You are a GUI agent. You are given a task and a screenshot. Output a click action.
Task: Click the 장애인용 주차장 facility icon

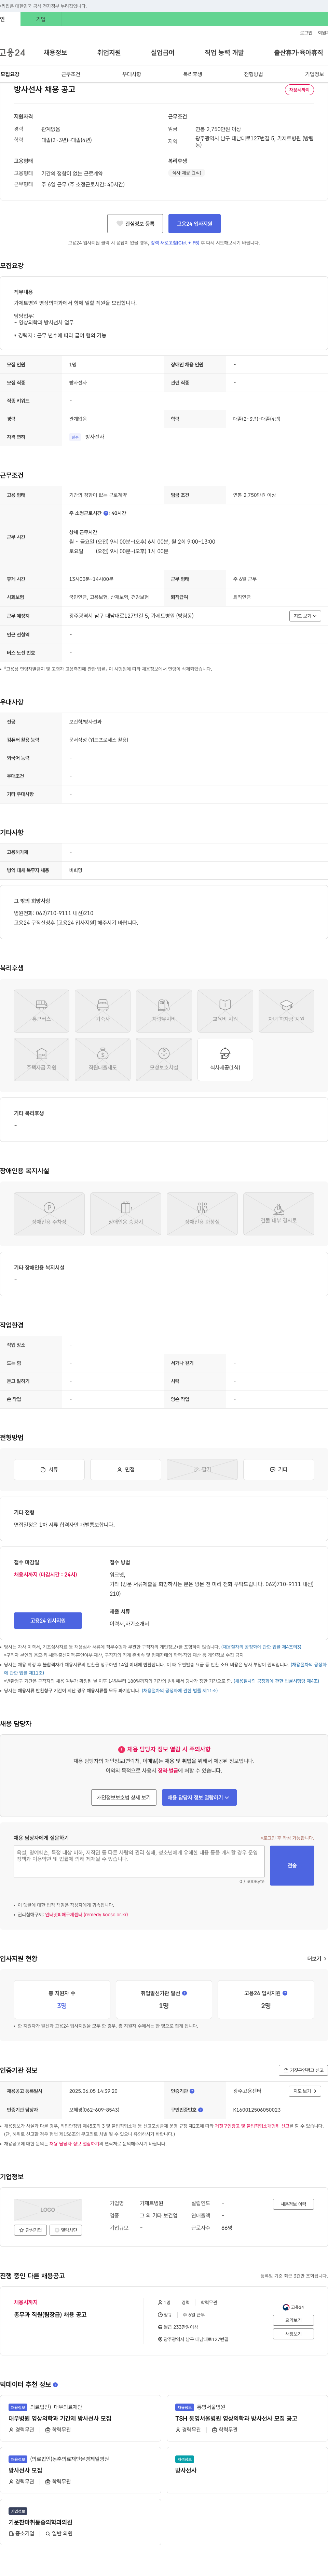(x=49, y=1213)
